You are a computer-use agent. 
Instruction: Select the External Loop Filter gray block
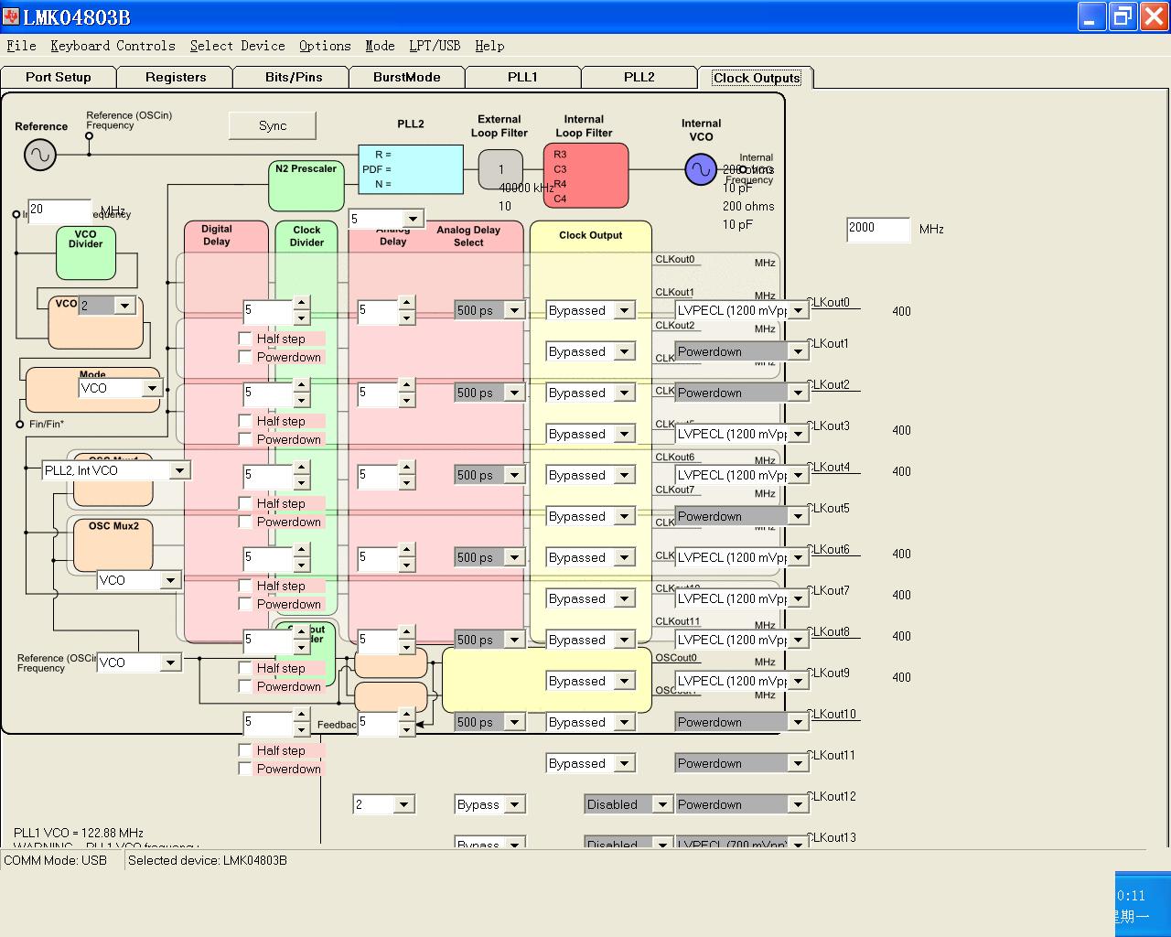[500, 169]
